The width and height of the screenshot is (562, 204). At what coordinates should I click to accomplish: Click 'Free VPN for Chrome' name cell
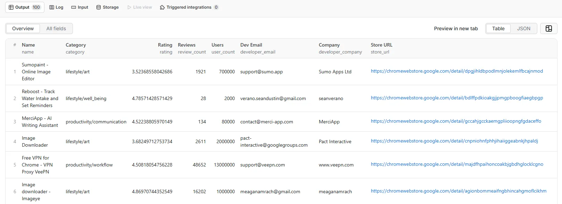pos(37,165)
